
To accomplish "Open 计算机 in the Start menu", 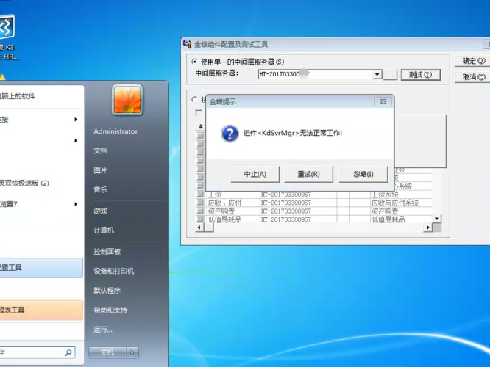I will [x=104, y=230].
